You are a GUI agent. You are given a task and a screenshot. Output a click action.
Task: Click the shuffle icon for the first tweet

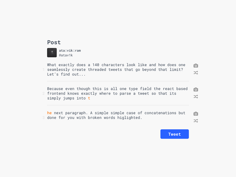[196, 73]
